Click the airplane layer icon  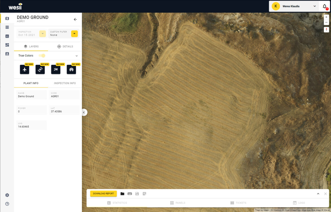point(25,69)
